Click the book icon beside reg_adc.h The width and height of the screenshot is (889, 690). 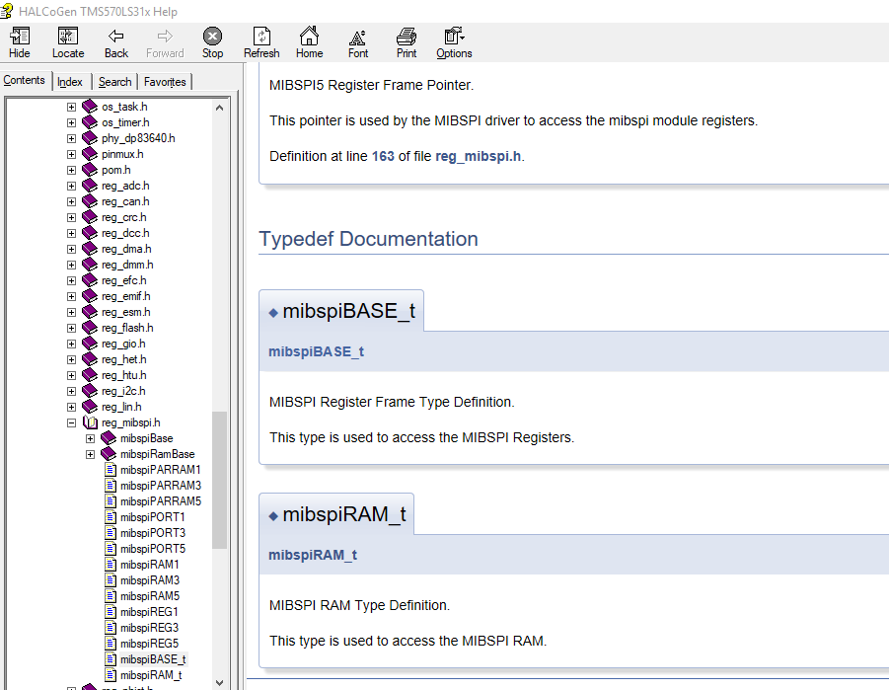(90, 186)
